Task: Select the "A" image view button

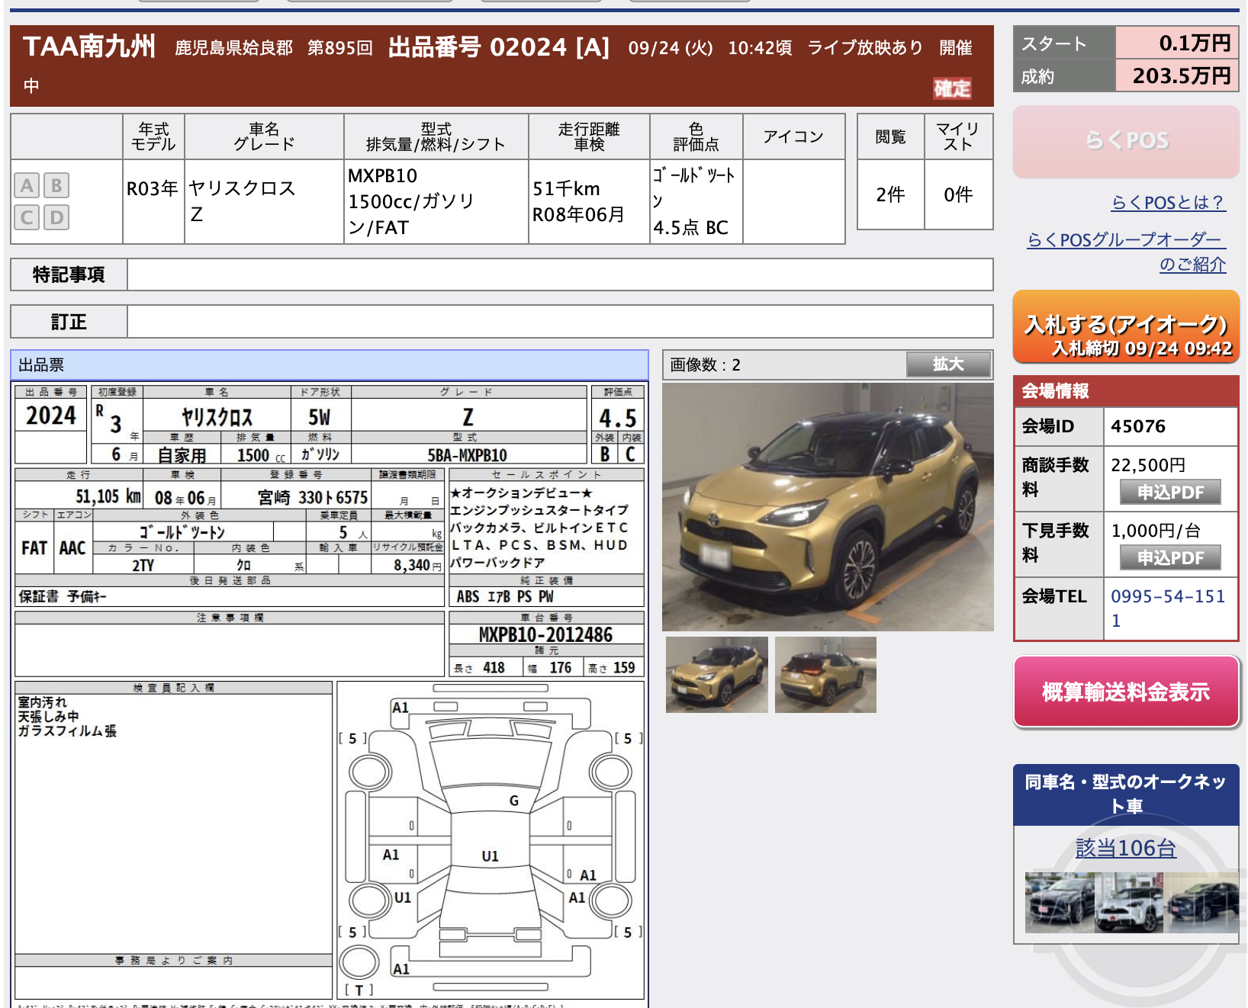Action: tap(27, 185)
